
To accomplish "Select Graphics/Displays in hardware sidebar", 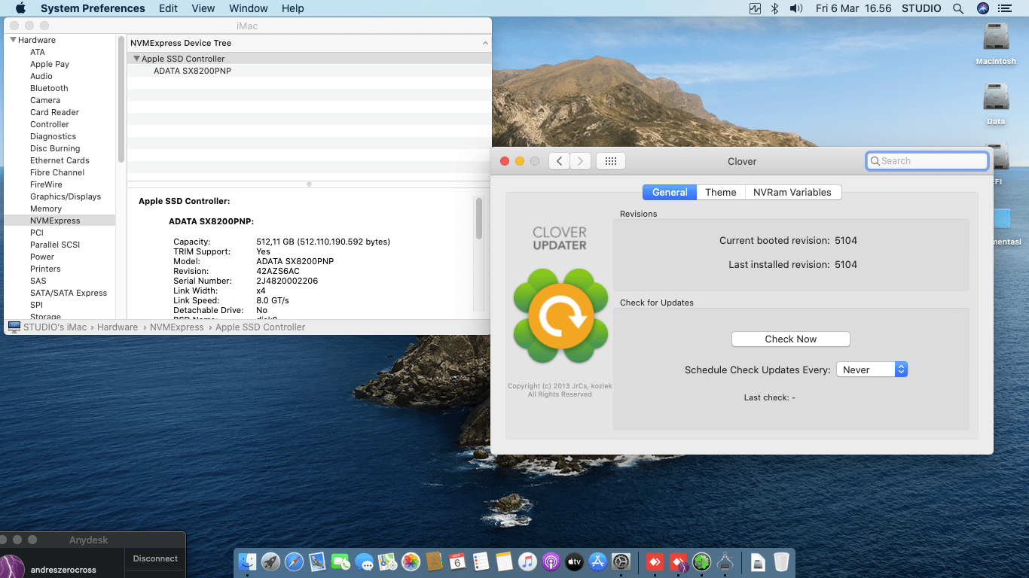I will (66, 196).
